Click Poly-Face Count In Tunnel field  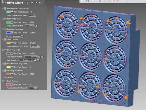pyautogui.click(x=32, y=88)
